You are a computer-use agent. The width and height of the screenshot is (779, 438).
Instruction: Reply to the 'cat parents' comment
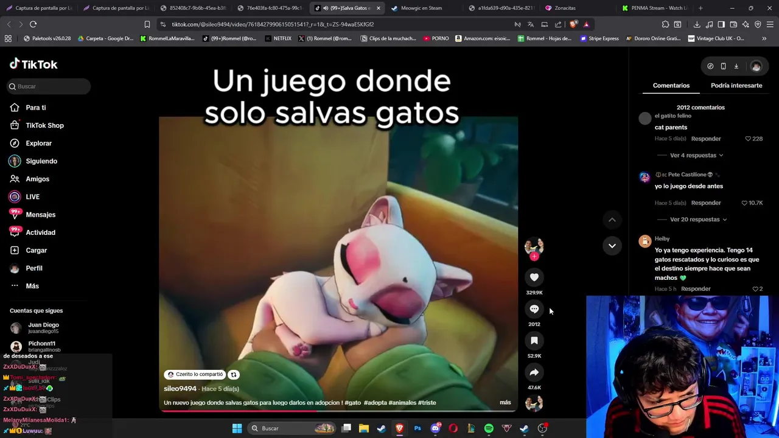click(x=706, y=139)
